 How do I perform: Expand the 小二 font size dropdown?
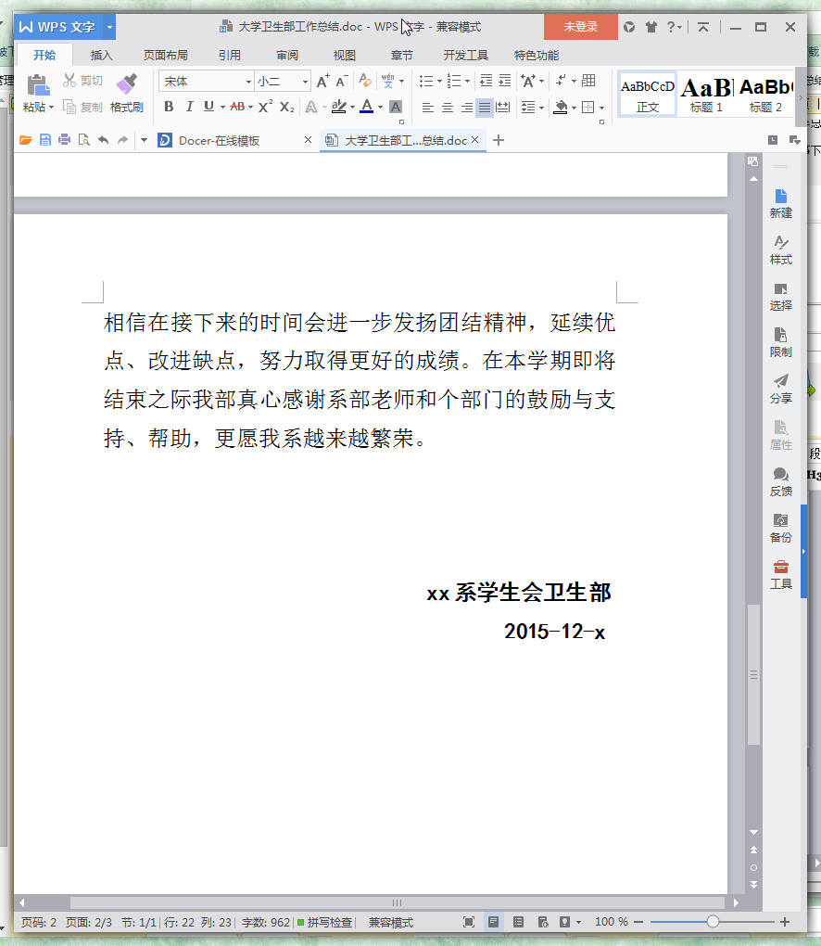[306, 82]
